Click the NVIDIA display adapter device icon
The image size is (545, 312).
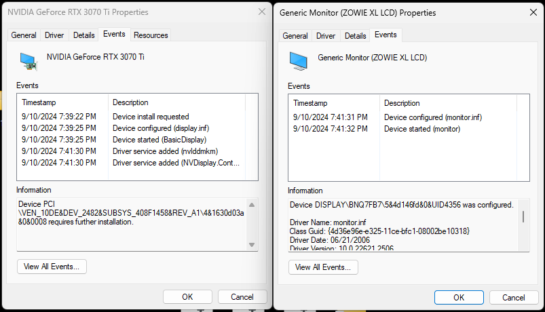tap(29, 62)
